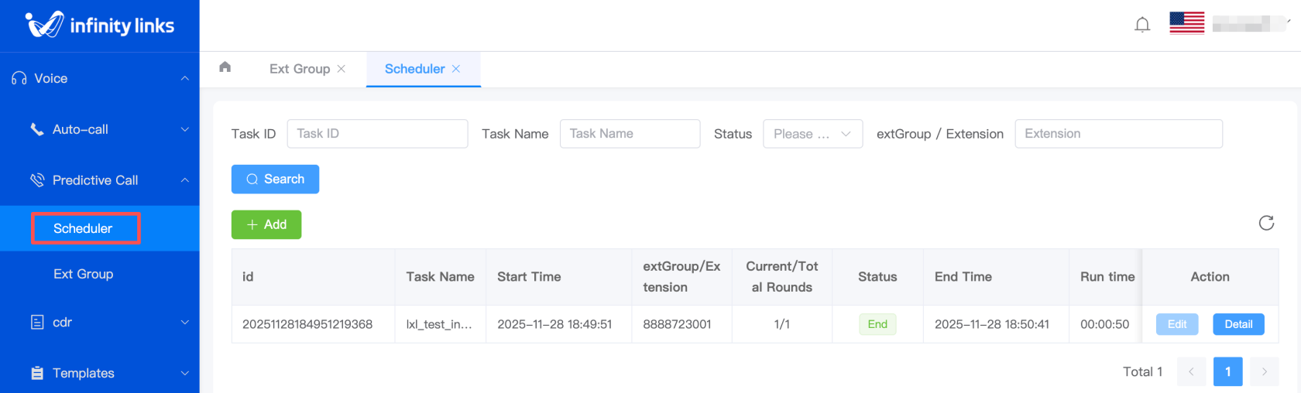Open Detail for task lxl_test

pyautogui.click(x=1238, y=324)
